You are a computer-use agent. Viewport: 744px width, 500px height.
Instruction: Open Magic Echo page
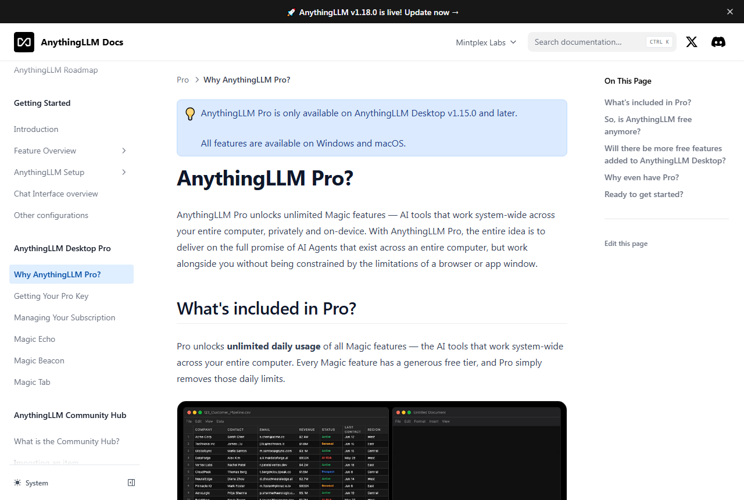(35, 339)
